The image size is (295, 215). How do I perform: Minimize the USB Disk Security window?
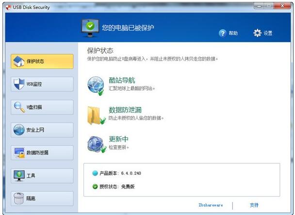259,6
